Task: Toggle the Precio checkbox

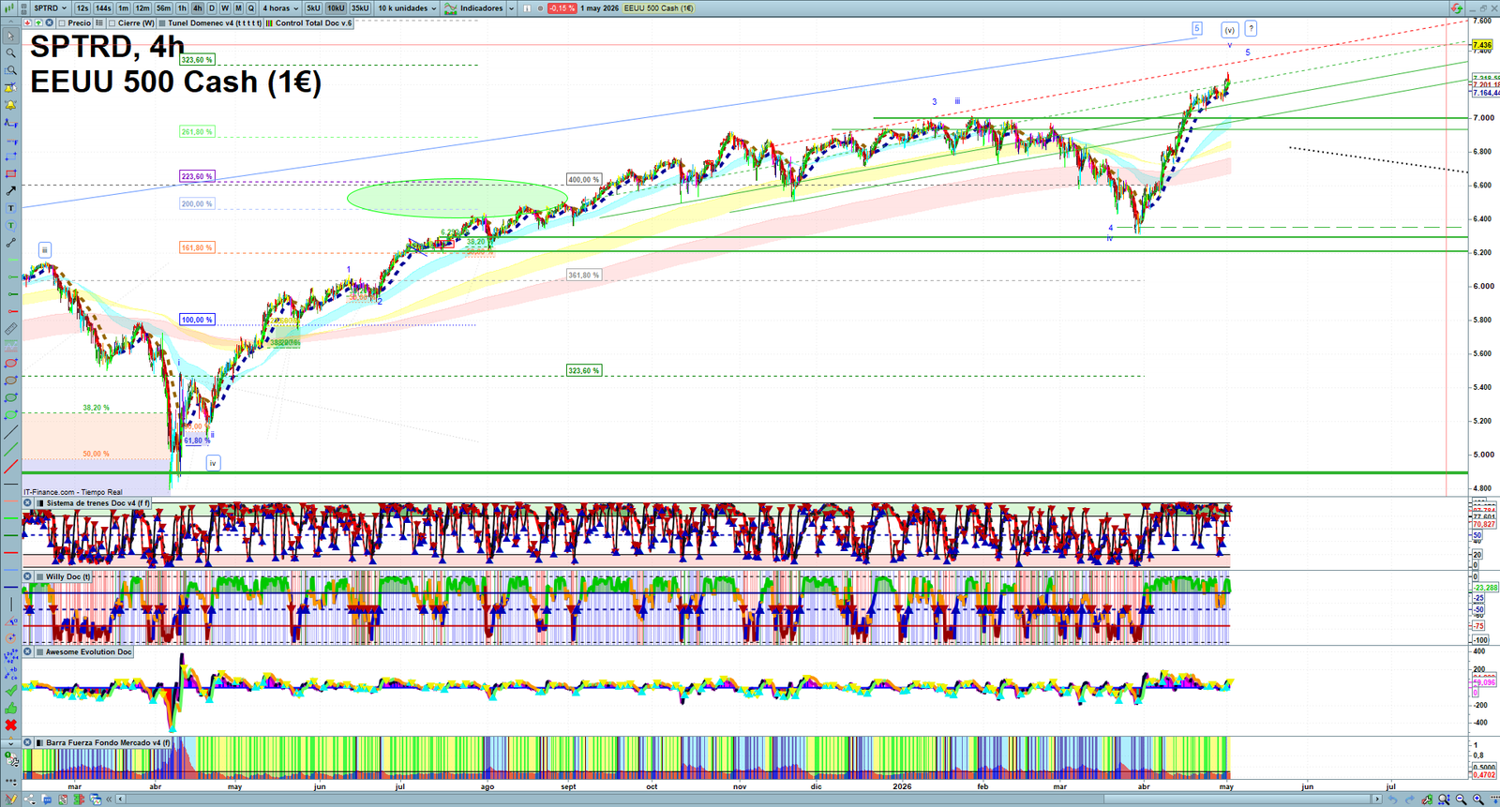Action: [62, 22]
